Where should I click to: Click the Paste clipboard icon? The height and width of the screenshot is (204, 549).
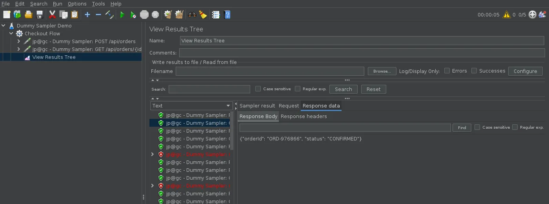(x=75, y=15)
